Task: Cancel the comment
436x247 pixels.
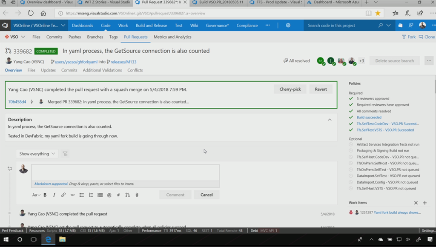Action: (207, 195)
